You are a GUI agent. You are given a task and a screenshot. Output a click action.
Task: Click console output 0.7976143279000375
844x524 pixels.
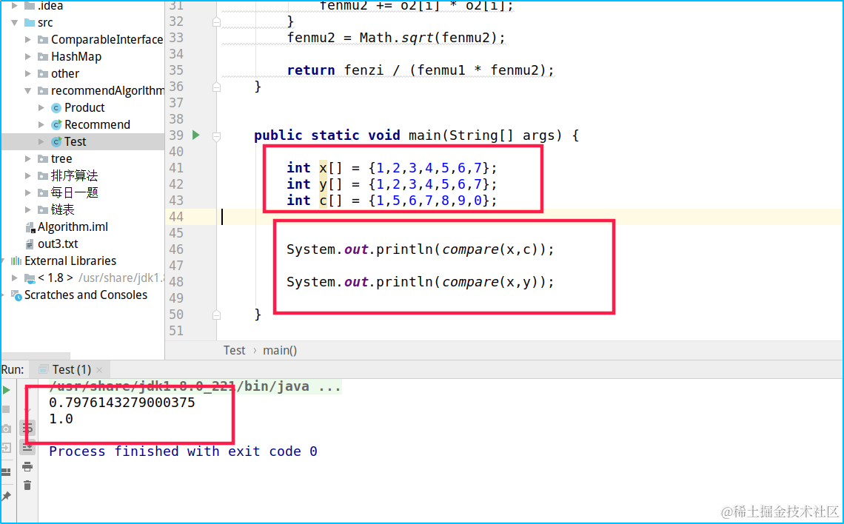point(122,403)
